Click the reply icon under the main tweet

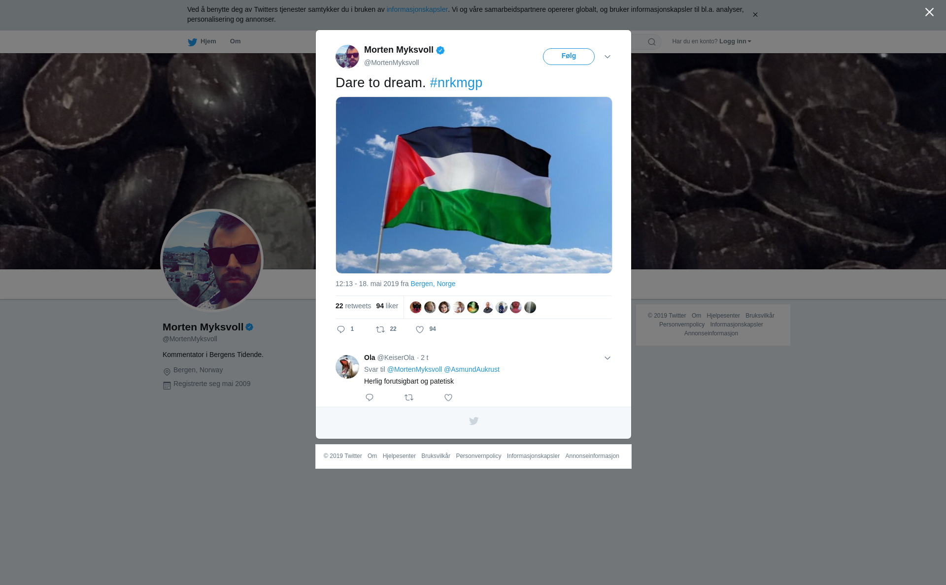(341, 329)
